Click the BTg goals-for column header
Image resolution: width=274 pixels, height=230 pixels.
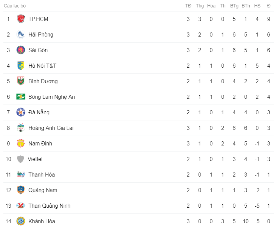pyautogui.click(x=234, y=6)
